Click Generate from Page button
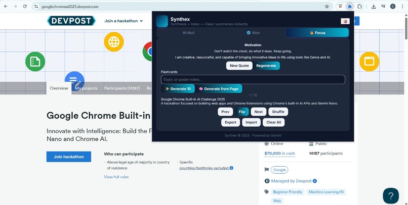Image resolution: width=408 pixels, height=205 pixels. 219,89
